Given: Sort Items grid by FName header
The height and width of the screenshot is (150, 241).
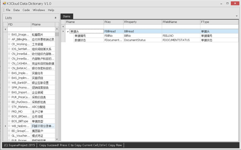Looking at the screenshot, I should [84, 22].
